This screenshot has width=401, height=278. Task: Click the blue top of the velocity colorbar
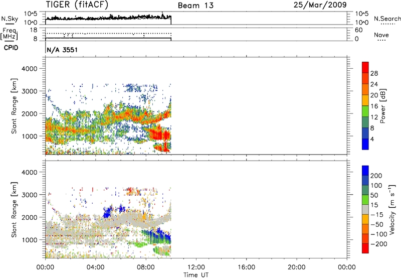pos(365,171)
